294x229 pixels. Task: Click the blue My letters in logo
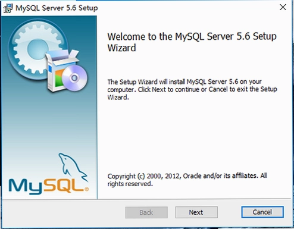26,187
